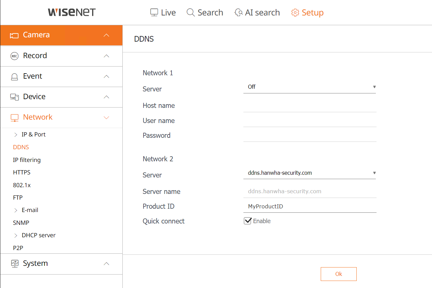Viewport: 432px width, 288px height.
Task: Open the P2P settings link
Action: coord(18,248)
